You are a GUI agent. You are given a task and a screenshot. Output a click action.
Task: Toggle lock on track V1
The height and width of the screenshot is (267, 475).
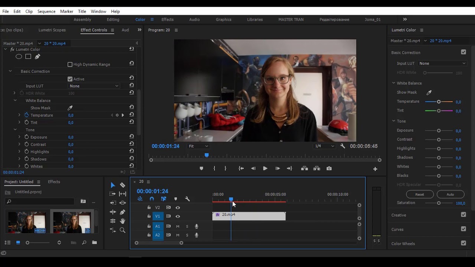pyautogui.click(x=149, y=216)
